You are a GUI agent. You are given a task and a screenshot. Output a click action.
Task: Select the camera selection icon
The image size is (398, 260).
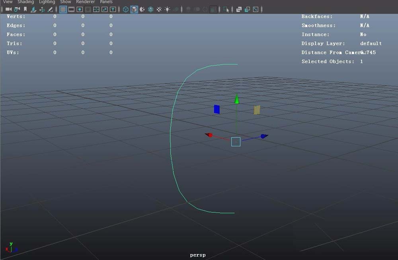8,10
